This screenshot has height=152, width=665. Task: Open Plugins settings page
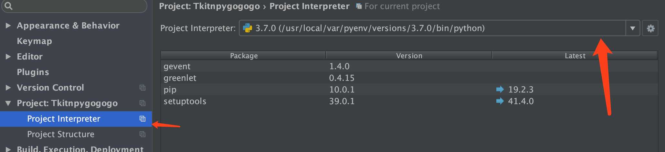[x=33, y=72]
